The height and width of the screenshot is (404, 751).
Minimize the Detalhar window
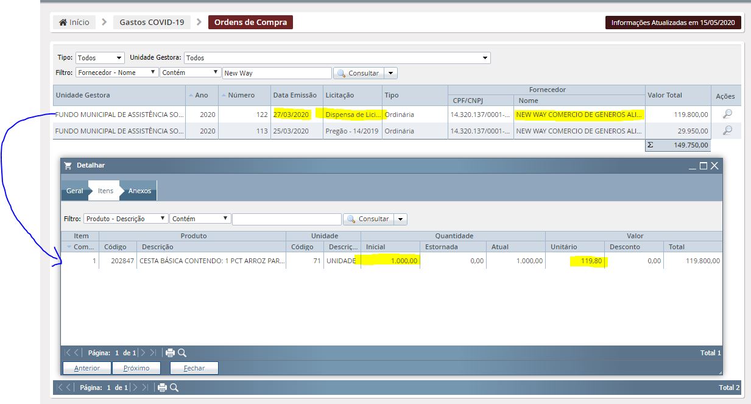click(x=693, y=166)
